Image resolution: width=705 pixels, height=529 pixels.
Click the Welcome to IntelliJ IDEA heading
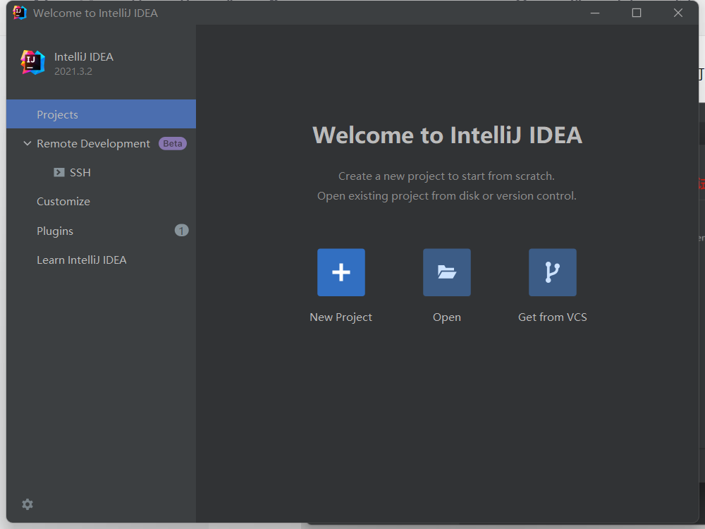pos(448,135)
